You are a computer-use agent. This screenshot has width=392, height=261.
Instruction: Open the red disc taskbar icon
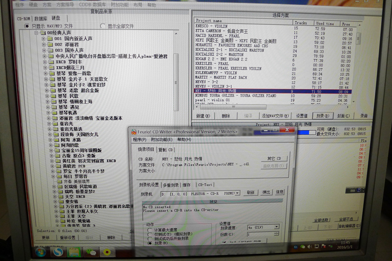click(x=107, y=253)
